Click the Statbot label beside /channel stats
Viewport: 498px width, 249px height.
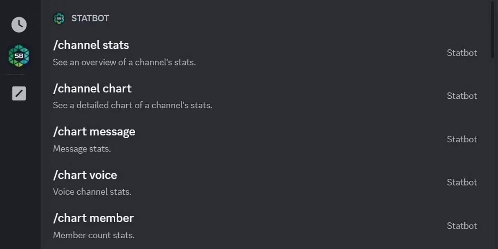tap(462, 53)
